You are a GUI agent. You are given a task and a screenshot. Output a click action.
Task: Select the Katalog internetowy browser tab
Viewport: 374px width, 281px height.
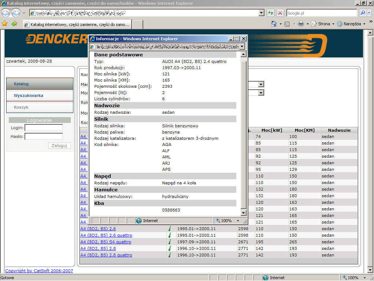[77, 25]
